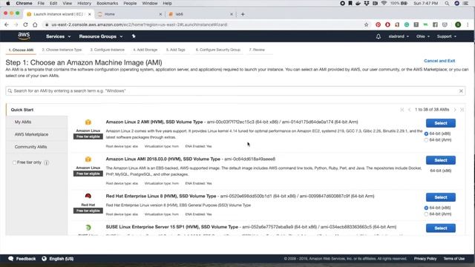Image resolution: width=475 pixels, height=267 pixels.
Task: Click the AMI search input field
Action: click(x=235, y=90)
